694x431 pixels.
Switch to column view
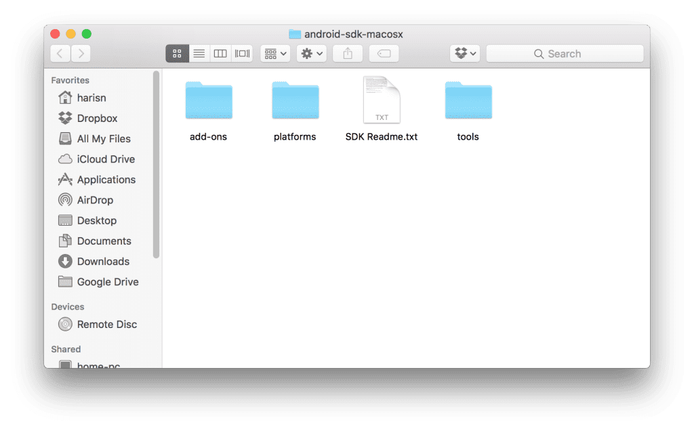220,53
